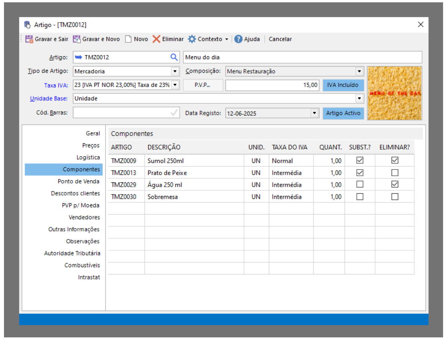Click the Gravar e Novo icon

(77, 39)
